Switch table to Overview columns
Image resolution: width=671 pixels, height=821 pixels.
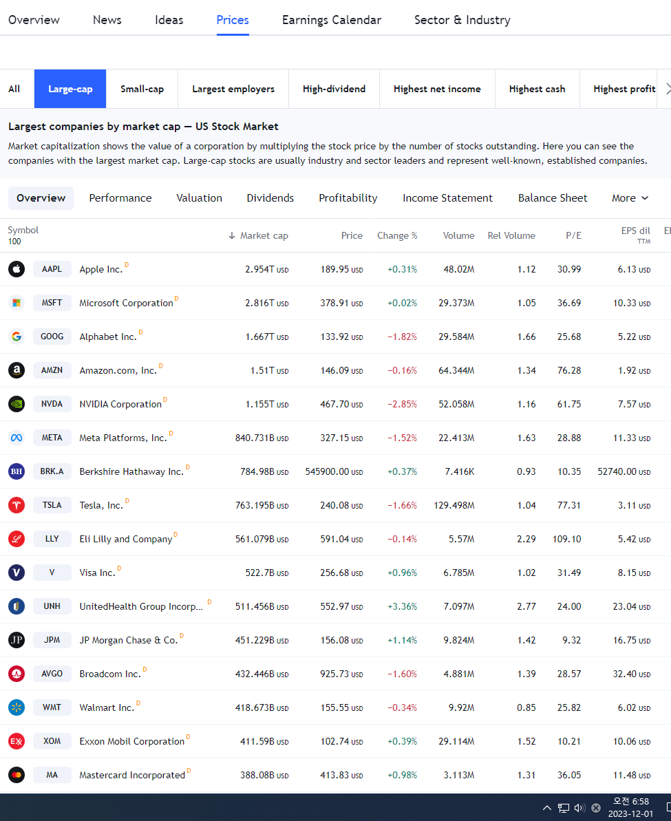(41, 198)
